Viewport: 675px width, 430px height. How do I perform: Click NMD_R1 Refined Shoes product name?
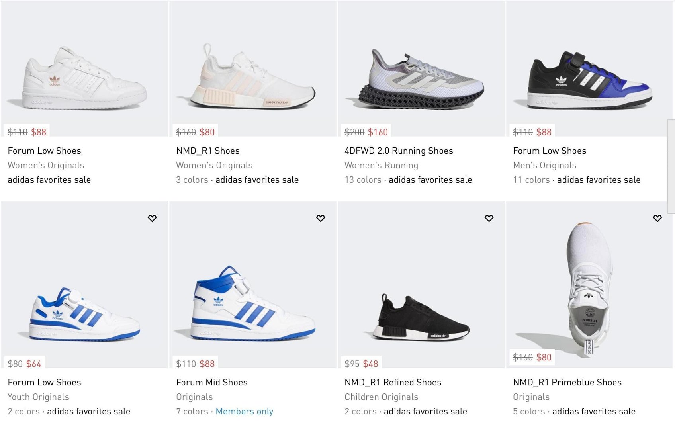(393, 383)
